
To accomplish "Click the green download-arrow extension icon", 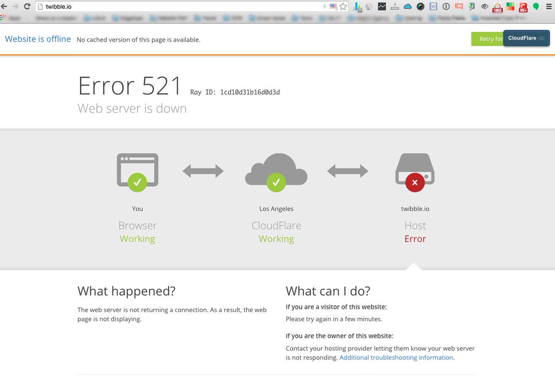I will point(472,6).
